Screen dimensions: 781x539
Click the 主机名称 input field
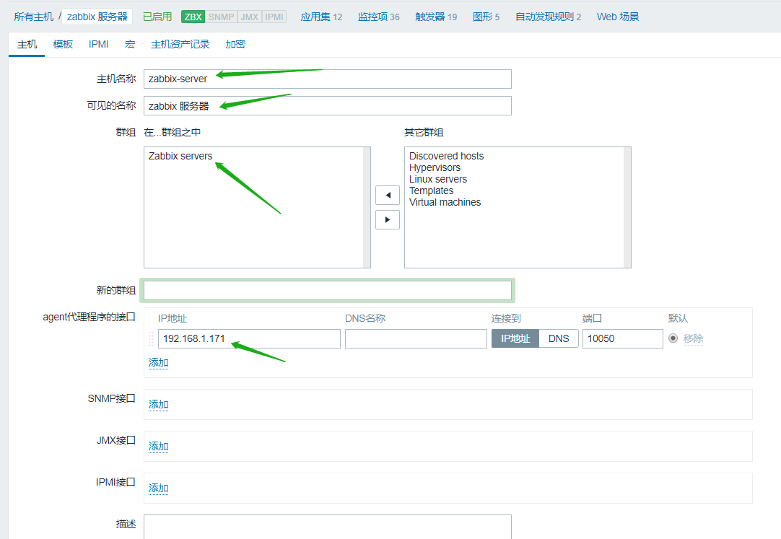click(327, 79)
